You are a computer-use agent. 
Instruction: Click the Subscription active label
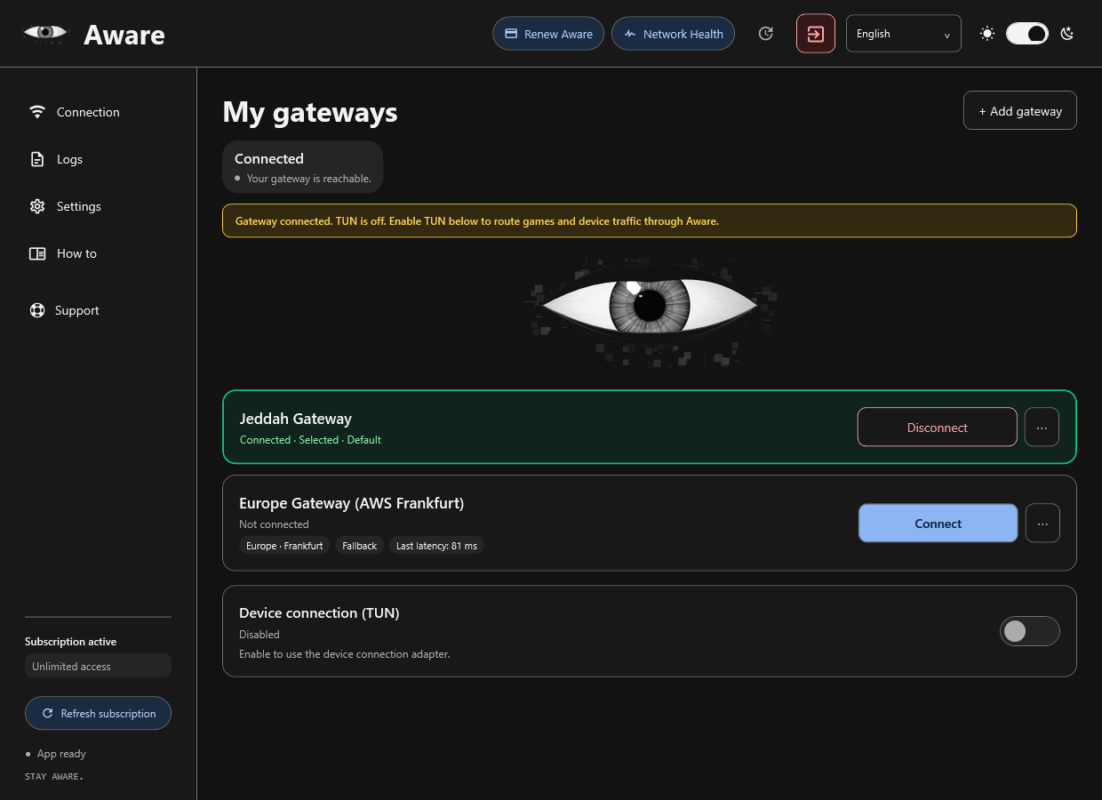pyautogui.click(x=70, y=642)
